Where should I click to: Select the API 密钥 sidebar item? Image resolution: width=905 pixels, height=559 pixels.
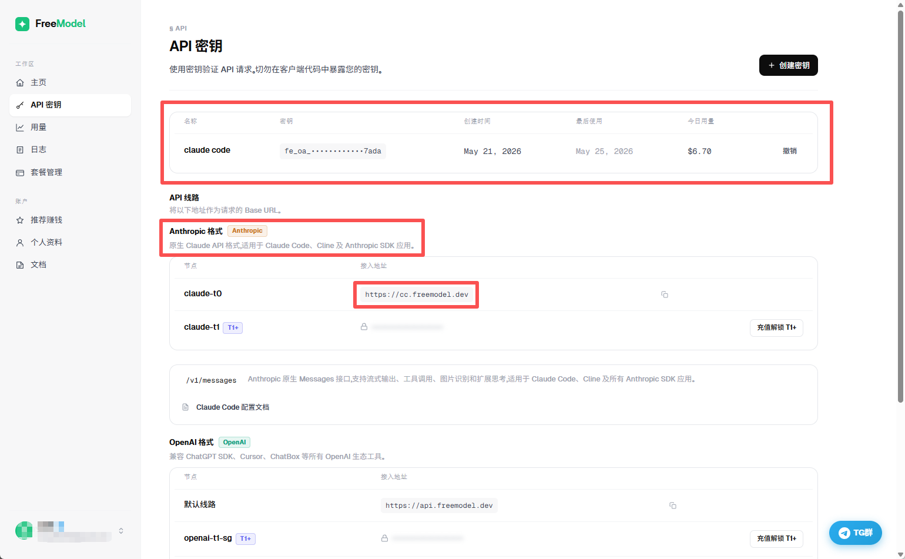click(70, 105)
